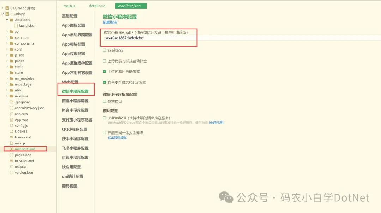The width and height of the screenshot is (381, 213).
Task: Open the uni统计配置 section
Action: [x=72, y=177]
